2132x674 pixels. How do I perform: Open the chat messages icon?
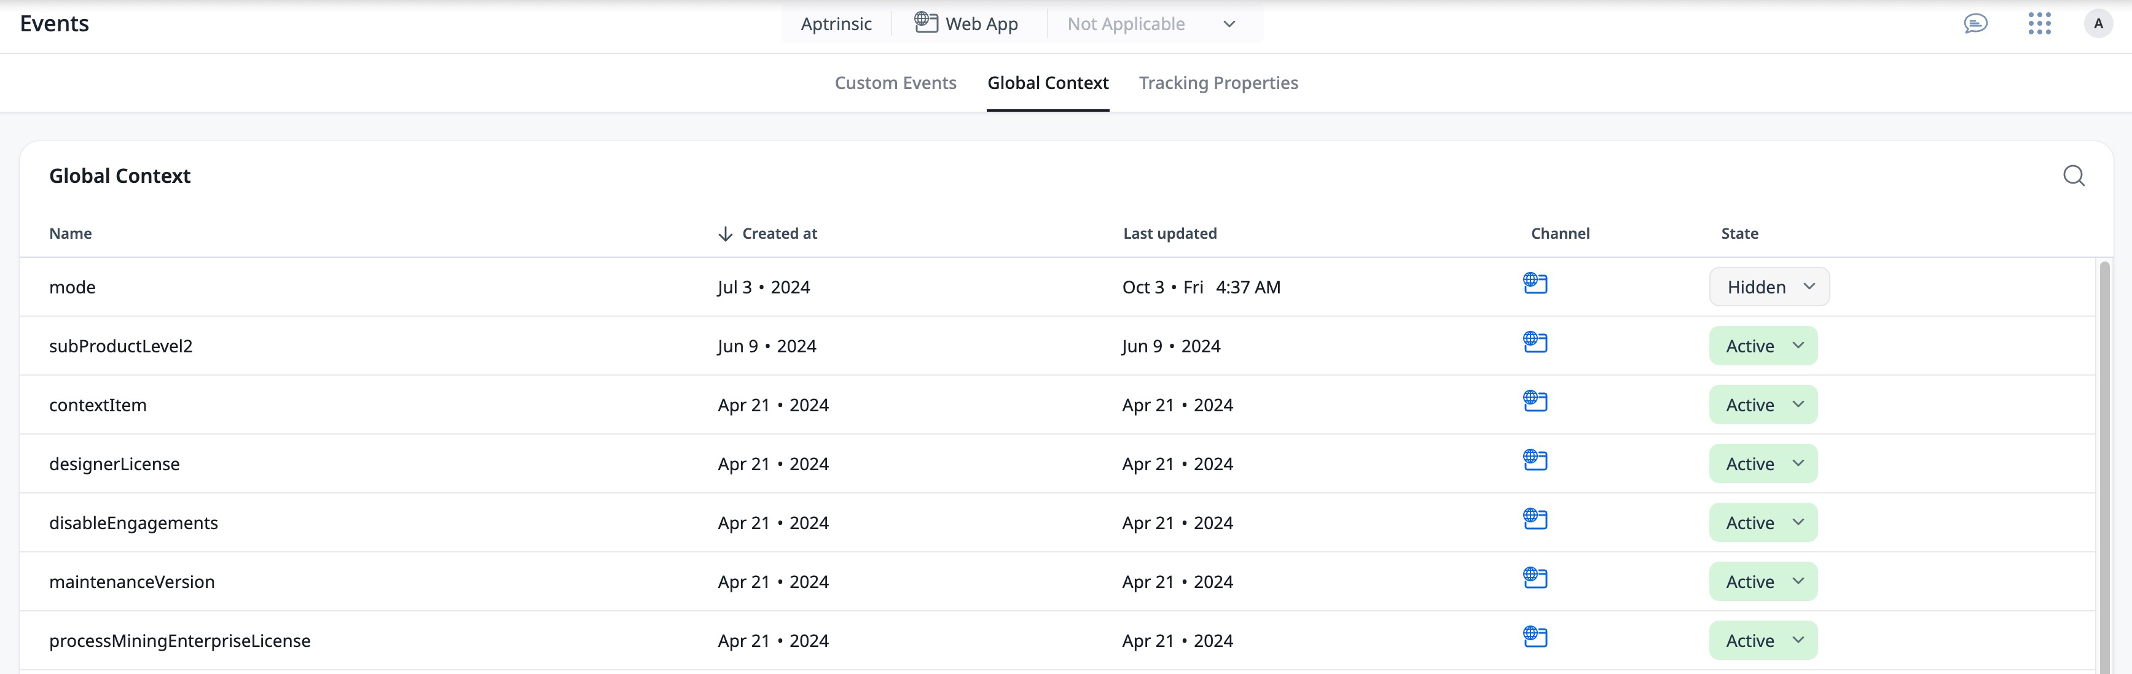tap(1975, 24)
